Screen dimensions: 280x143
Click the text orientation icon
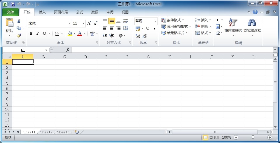click(121, 35)
